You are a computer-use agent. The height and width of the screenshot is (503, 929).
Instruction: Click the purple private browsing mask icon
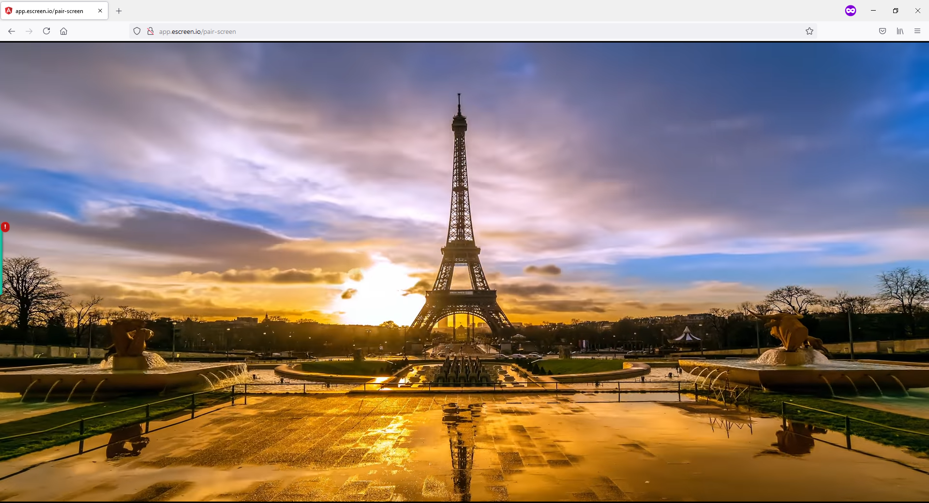[x=851, y=11]
